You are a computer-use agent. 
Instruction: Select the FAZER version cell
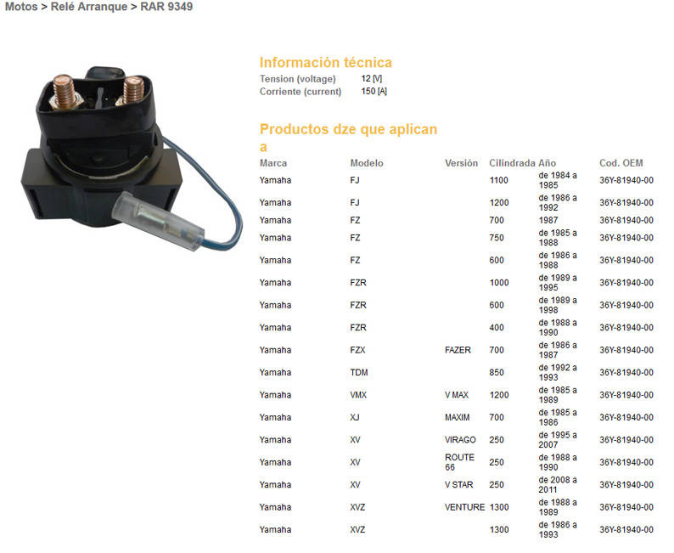point(458,350)
